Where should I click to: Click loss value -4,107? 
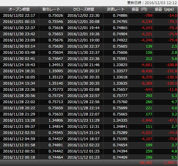pos(147,139)
